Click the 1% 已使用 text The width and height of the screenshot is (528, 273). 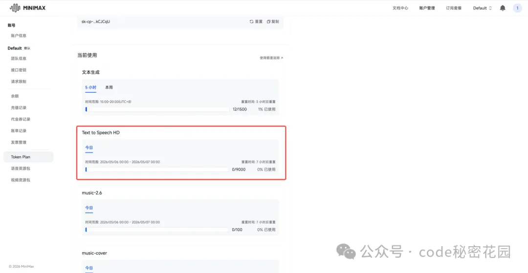point(267,109)
